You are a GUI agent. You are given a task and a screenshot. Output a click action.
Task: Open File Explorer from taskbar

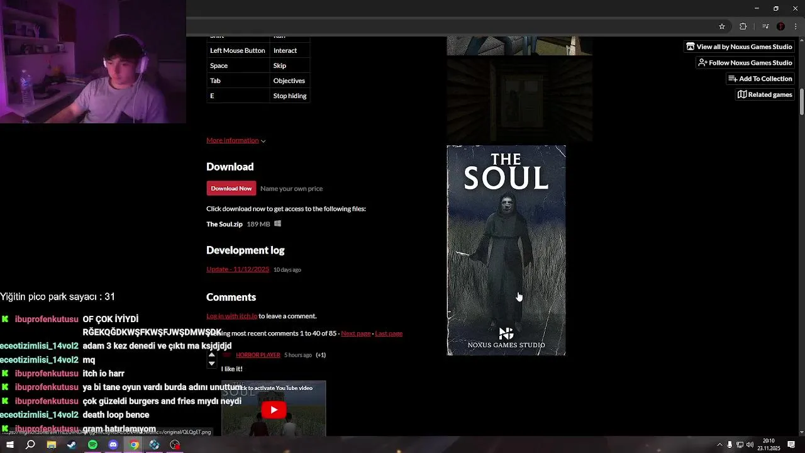52,445
